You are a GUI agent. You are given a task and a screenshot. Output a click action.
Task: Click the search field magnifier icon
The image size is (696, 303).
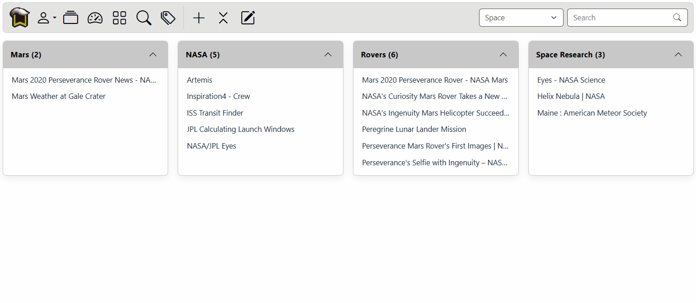(677, 18)
